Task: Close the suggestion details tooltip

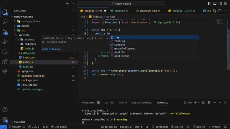Action: click(107, 38)
